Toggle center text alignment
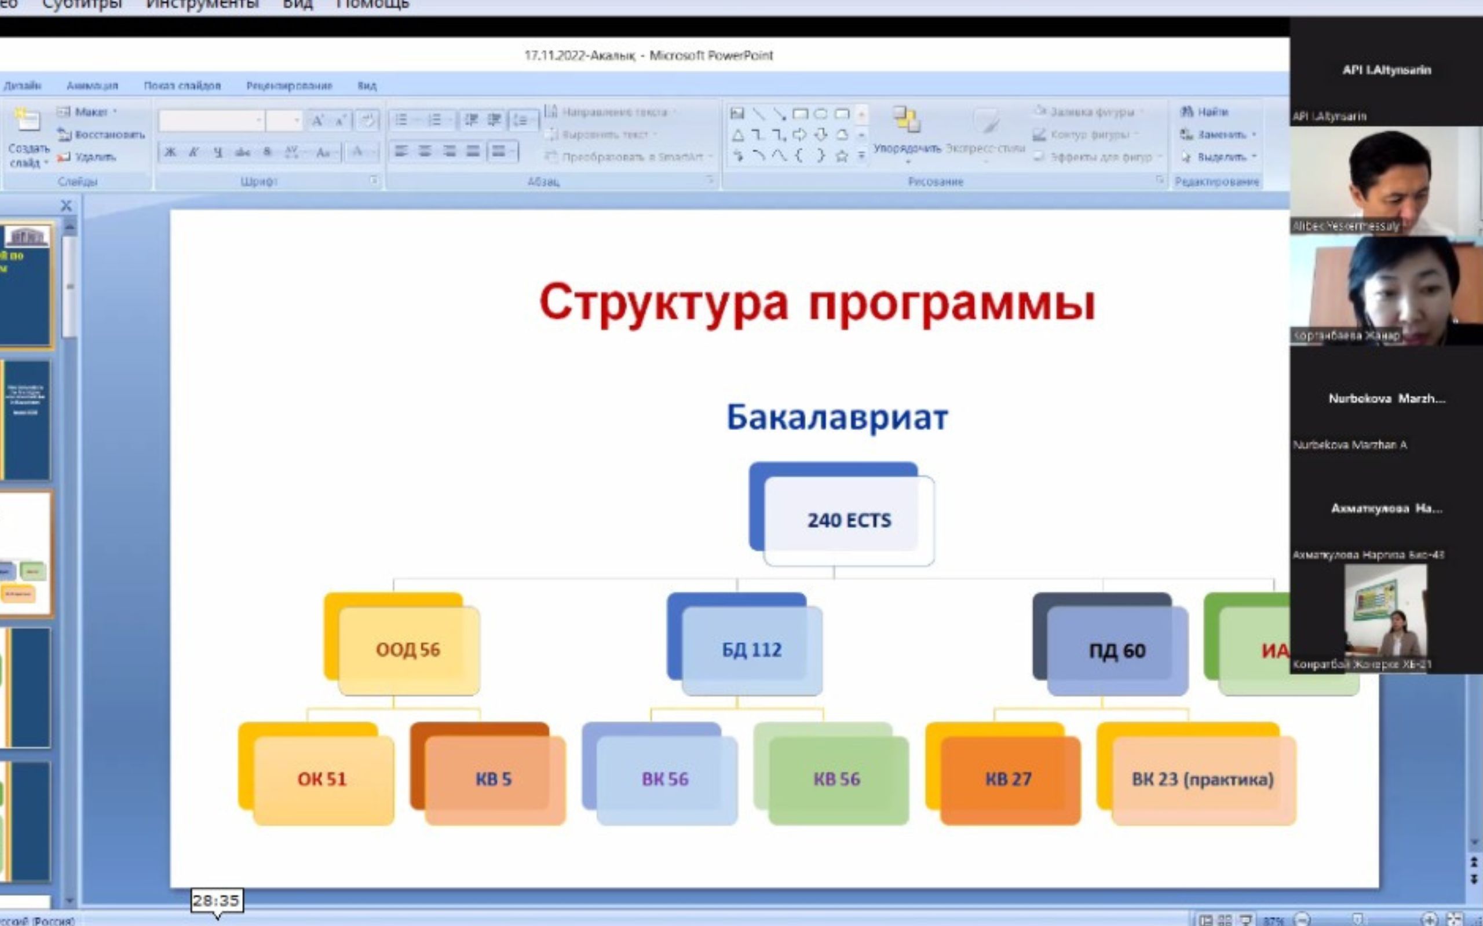Image resolution: width=1483 pixels, height=926 pixels. (425, 151)
